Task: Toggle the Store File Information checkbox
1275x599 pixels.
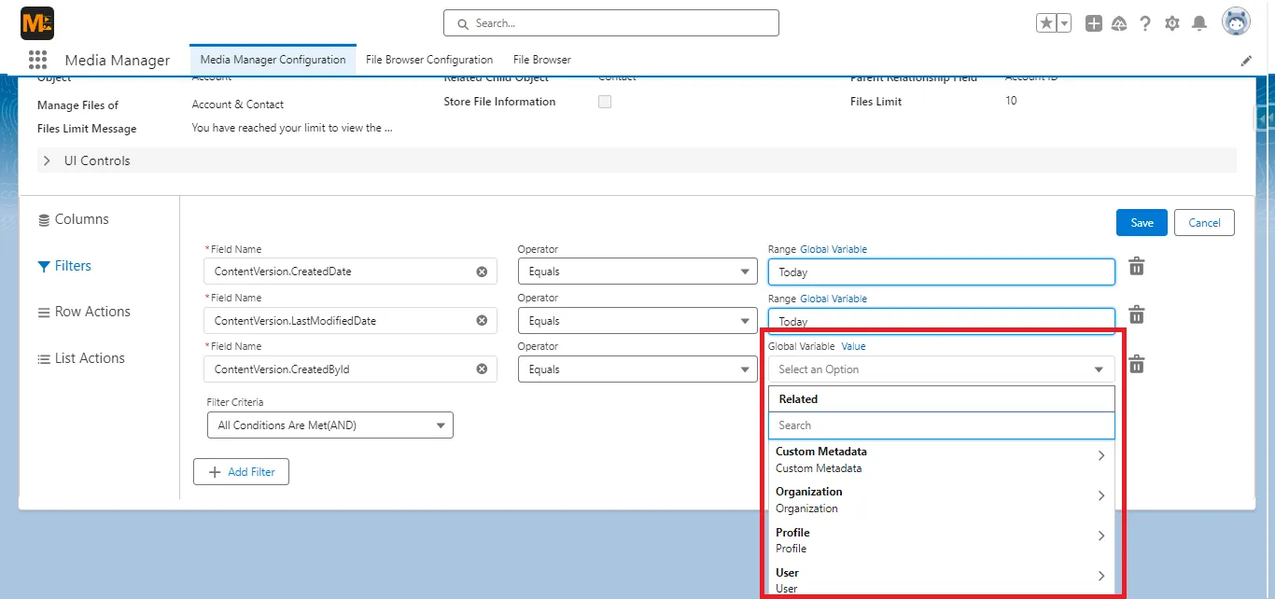Action: coord(604,102)
